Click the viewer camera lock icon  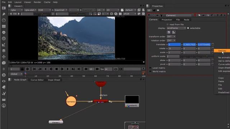122,10
